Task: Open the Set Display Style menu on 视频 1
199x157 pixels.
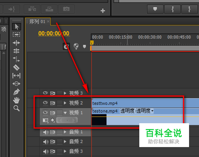Action: pyautogui.click(x=45, y=120)
